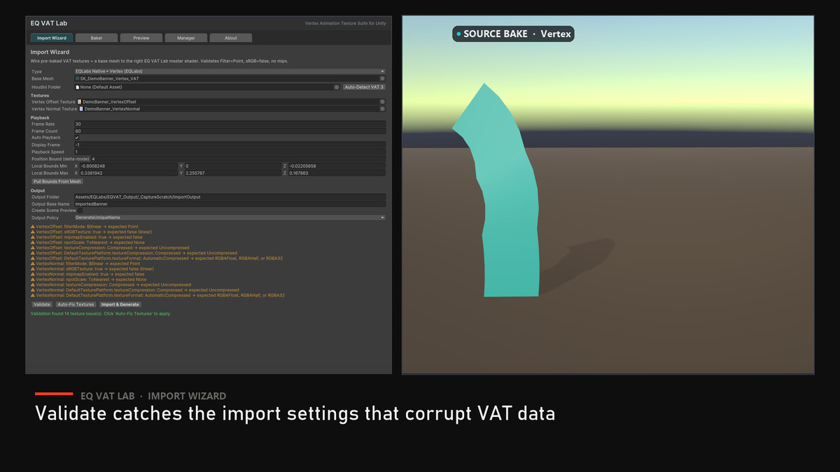Click the Frame Count input field
This screenshot has height=472, width=840.
(x=230, y=131)
